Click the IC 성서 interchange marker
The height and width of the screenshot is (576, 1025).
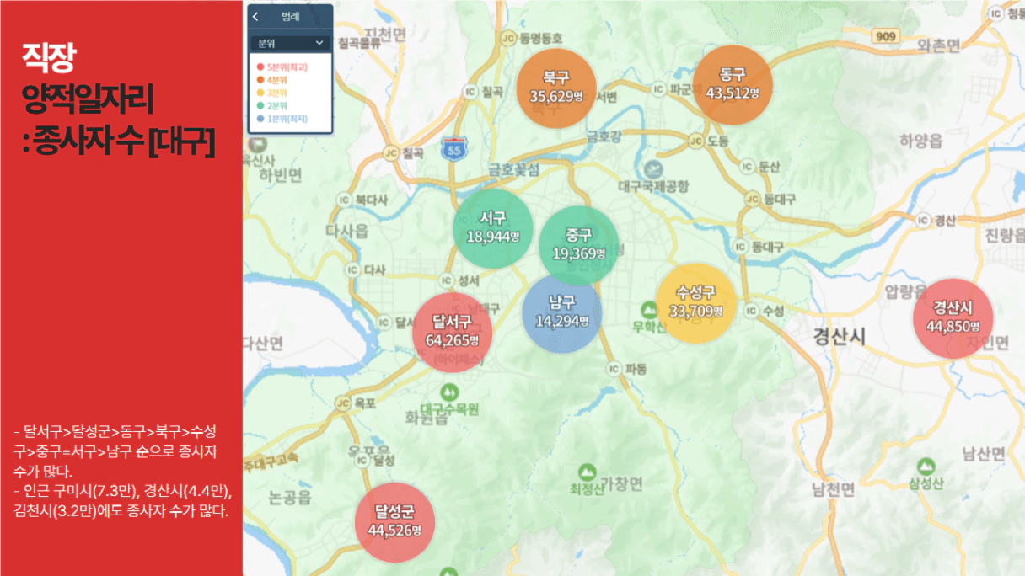[445, 280]
